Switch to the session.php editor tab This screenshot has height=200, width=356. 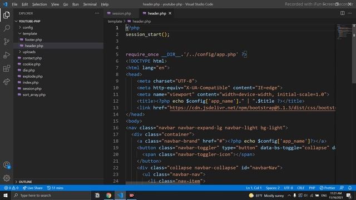pos(122,13)
